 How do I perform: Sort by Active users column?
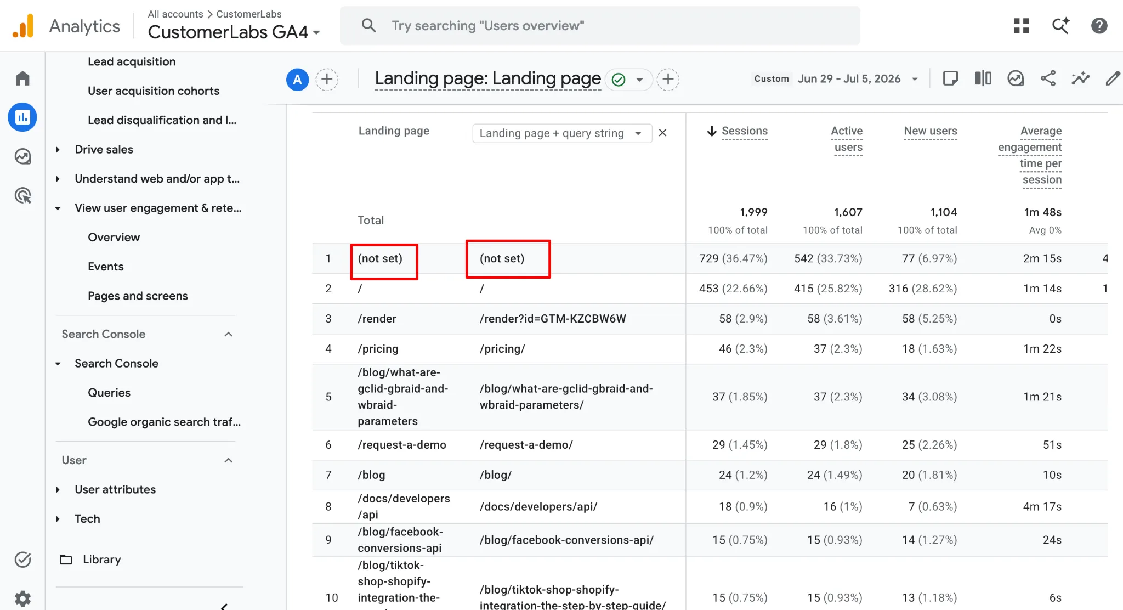click(x=847, y=139)
